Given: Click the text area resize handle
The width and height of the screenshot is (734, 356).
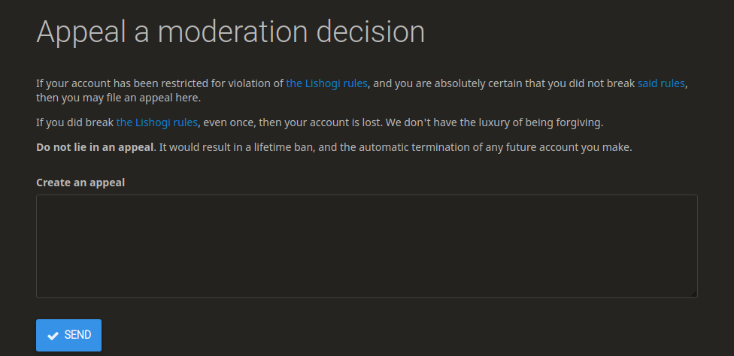Looking at the screenshot, I should click(693, 294).
